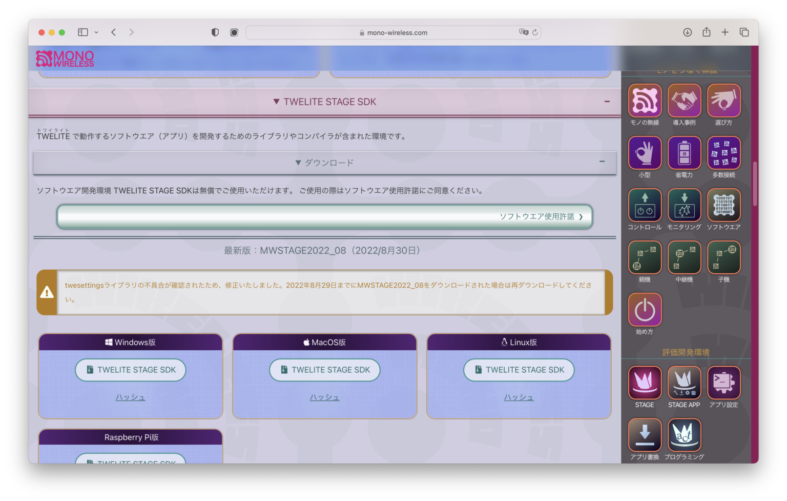Open the browser tab overview

point(743,32)
